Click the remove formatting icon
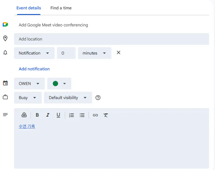This screenshot has width=215, height=170. [106, 115]
